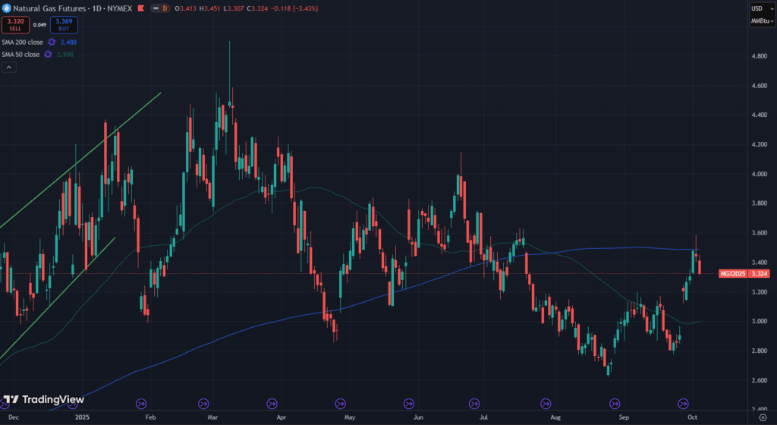The width and height of the screenshot is (777, 425).
Task: Click the contract rollover marker below Jul
Action: coord(474,403)
